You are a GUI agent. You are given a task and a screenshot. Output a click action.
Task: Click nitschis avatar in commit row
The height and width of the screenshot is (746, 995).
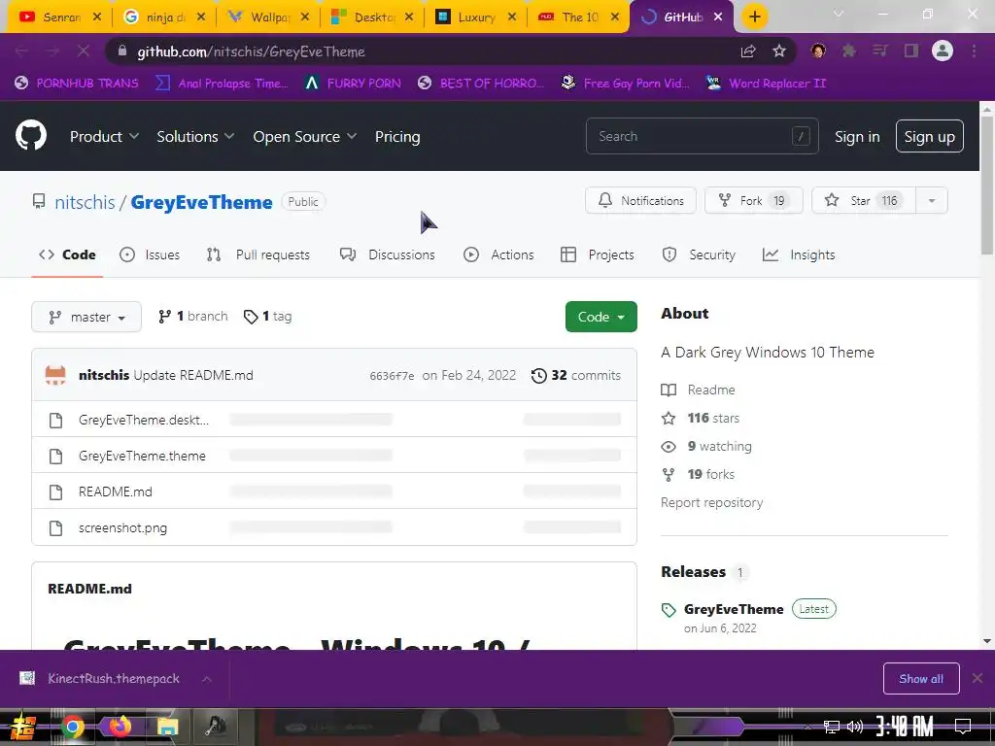(55, 375)
